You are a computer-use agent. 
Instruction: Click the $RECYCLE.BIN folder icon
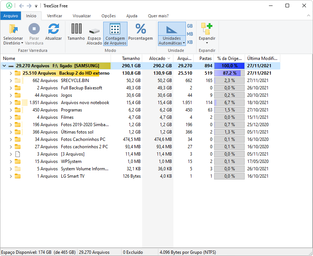click(x=18, y=81)
